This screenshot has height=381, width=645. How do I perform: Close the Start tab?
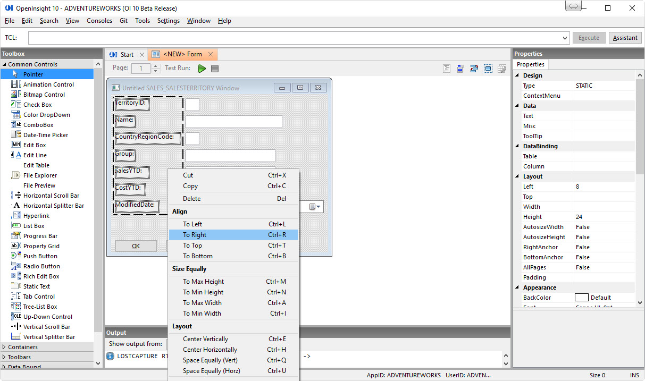[x=141, y=54]
